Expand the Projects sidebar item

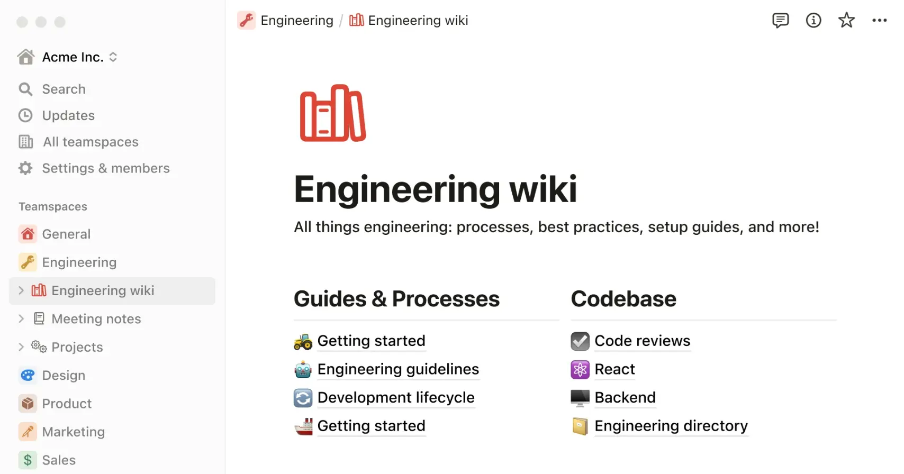pyautogui.click(x=21, y=347)
